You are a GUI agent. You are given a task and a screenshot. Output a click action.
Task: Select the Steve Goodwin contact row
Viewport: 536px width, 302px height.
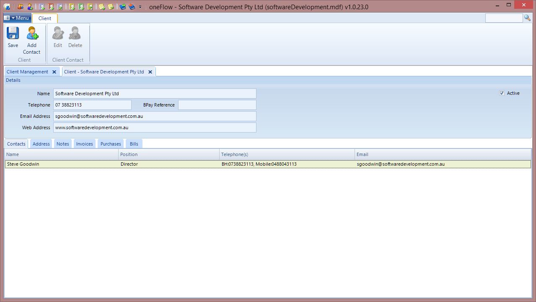(x=268, y=164)
